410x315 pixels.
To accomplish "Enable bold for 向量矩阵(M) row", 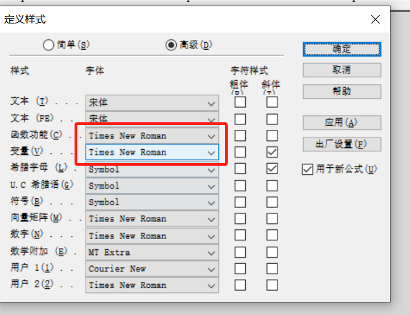I will [x=240, y=219].
